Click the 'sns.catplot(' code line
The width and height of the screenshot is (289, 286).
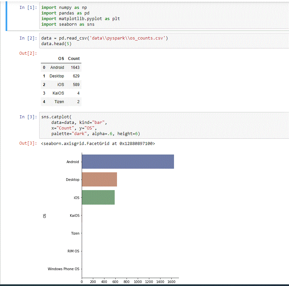[x=56, y=117]
